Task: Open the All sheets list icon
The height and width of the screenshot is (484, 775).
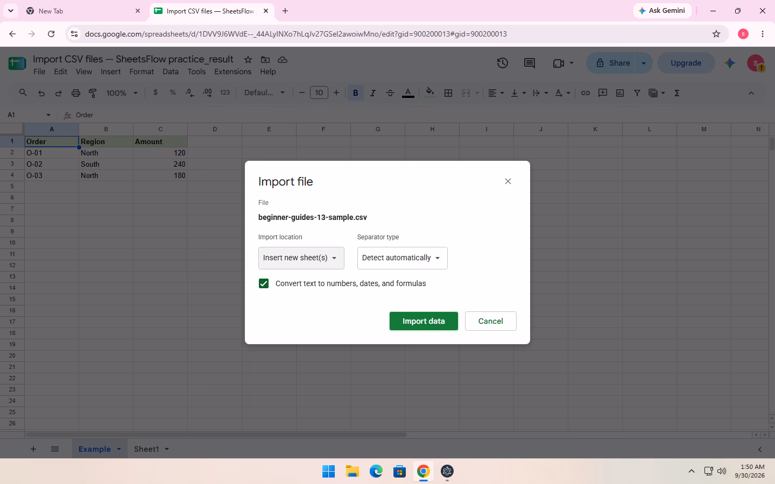Action: [x=55, y=449]
